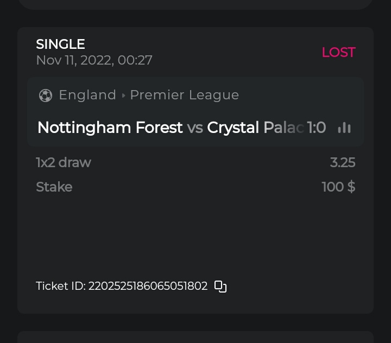This screenshot has width=391, height=343.
Task: Click the soccer ball sport icon
Action: pyautogui.click(x=46, y=96)
